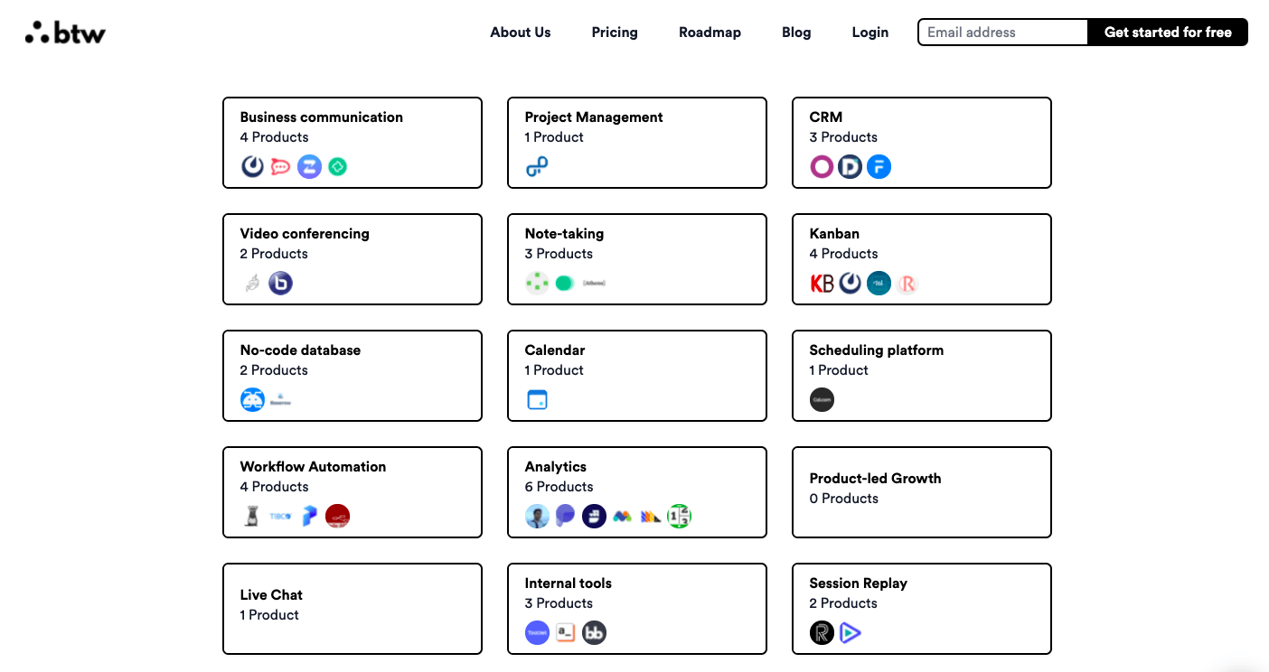Viewport: 1269px width, 672px height.
Task: Click the dark Cal.com icon under Scheduling platform
Action: coord(822,399)
